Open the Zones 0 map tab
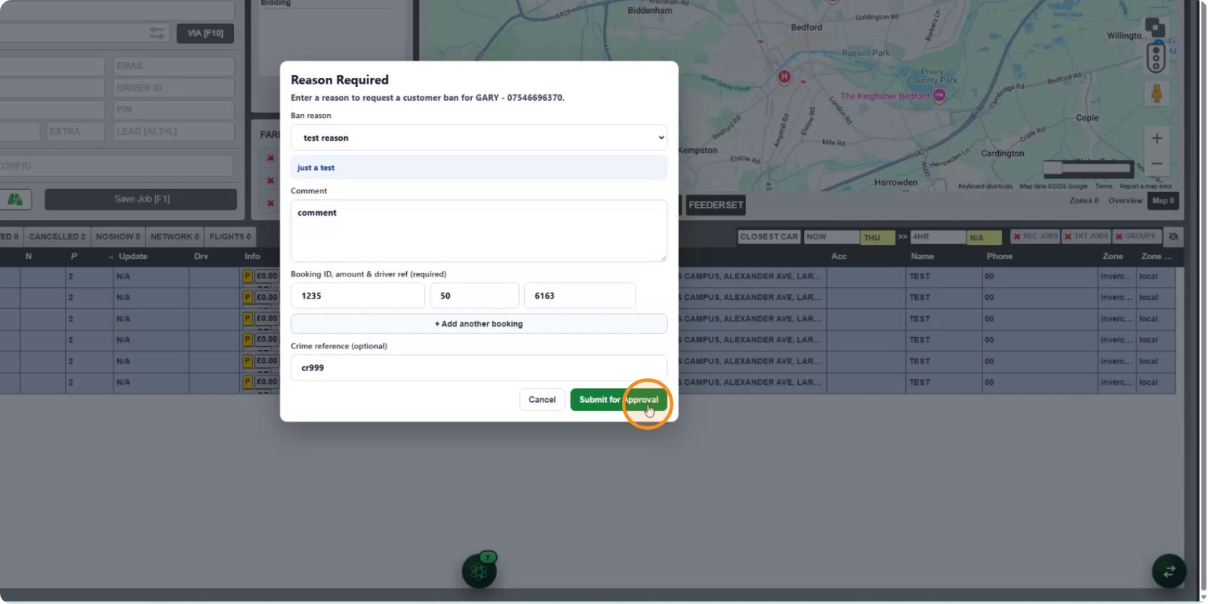1208x604 pixels. (1084, 201)
